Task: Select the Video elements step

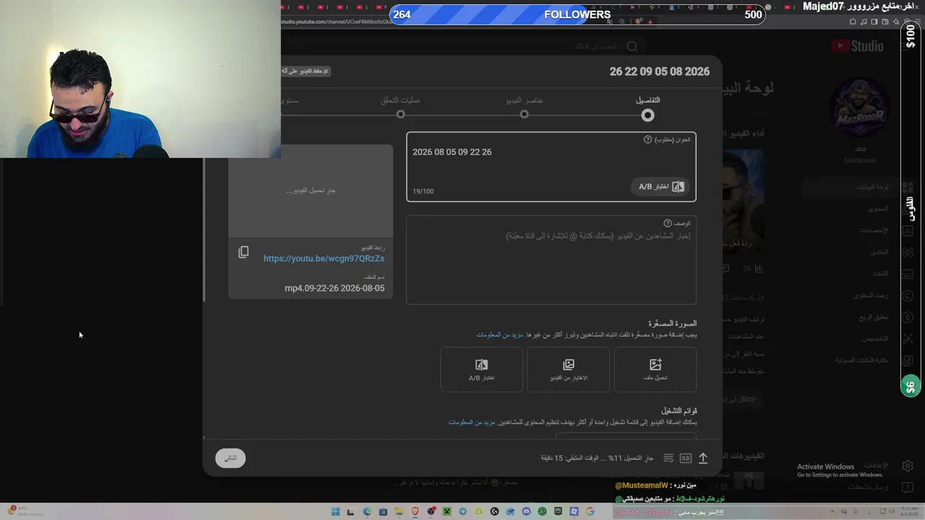Action: pos(525,108)
